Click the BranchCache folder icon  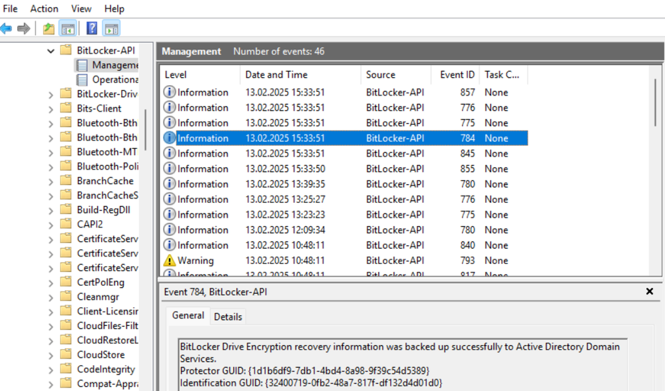pos(66,180)
